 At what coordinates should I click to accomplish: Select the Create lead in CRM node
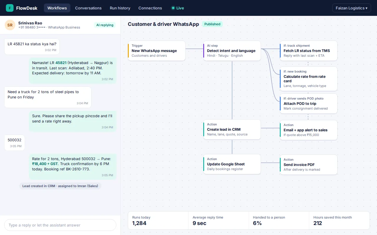point(232,129)
